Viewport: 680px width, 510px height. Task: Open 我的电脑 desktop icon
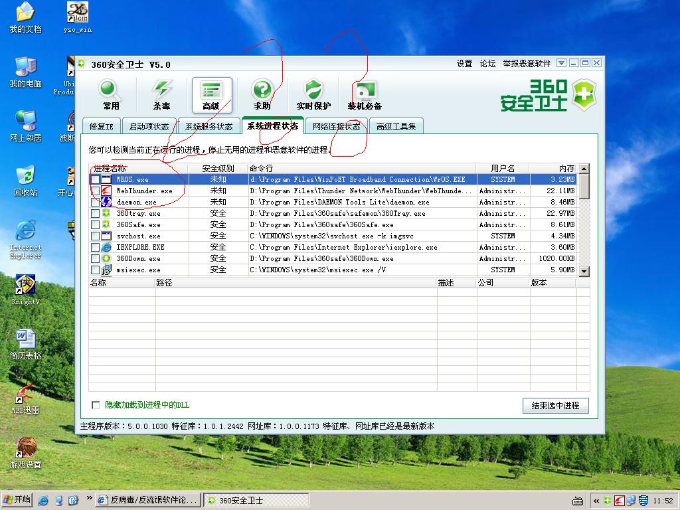[x=26, y=72]
